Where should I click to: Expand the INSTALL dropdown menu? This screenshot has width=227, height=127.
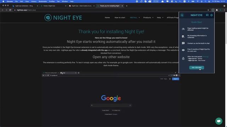click(135, 18)
